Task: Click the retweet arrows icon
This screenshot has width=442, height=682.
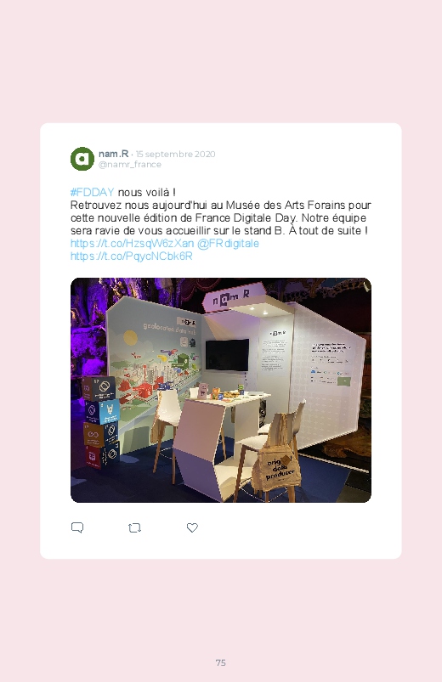Action: tap(134, 528)
